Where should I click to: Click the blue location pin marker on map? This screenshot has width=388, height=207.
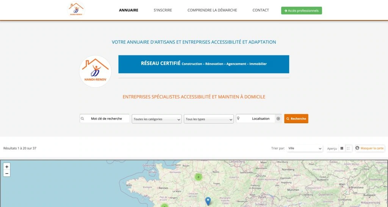pyautogui.click(x=208, y=201)
